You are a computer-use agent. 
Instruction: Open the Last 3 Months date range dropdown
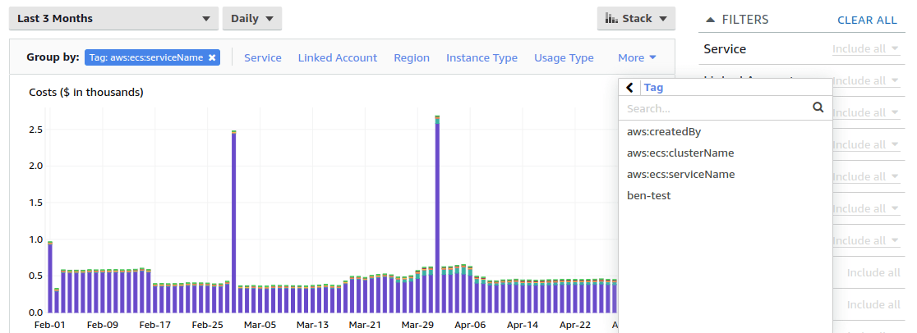tap(115, 19)
